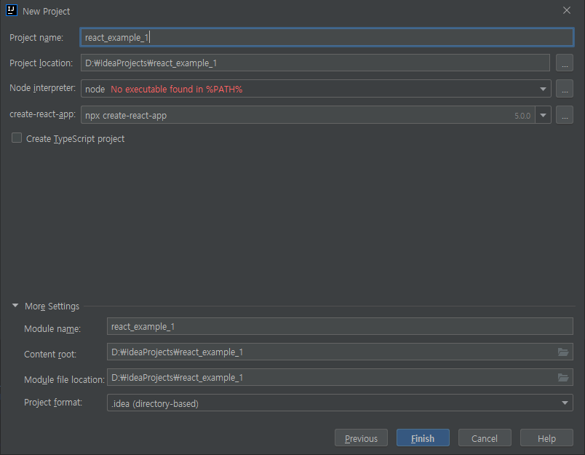Viewport: 585px width, 455px height.
Task: Click the Previous button
Action: click(x=361, y=438)
